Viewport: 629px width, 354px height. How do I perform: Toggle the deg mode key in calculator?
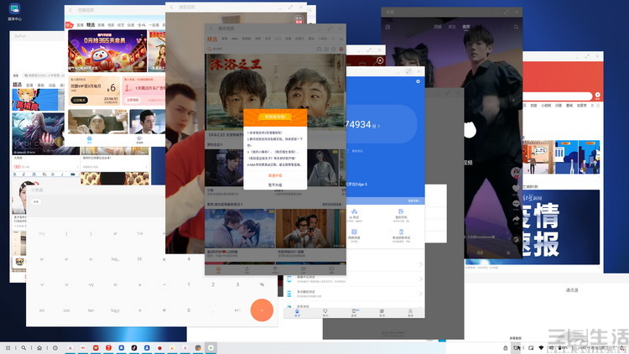(42, 233)
